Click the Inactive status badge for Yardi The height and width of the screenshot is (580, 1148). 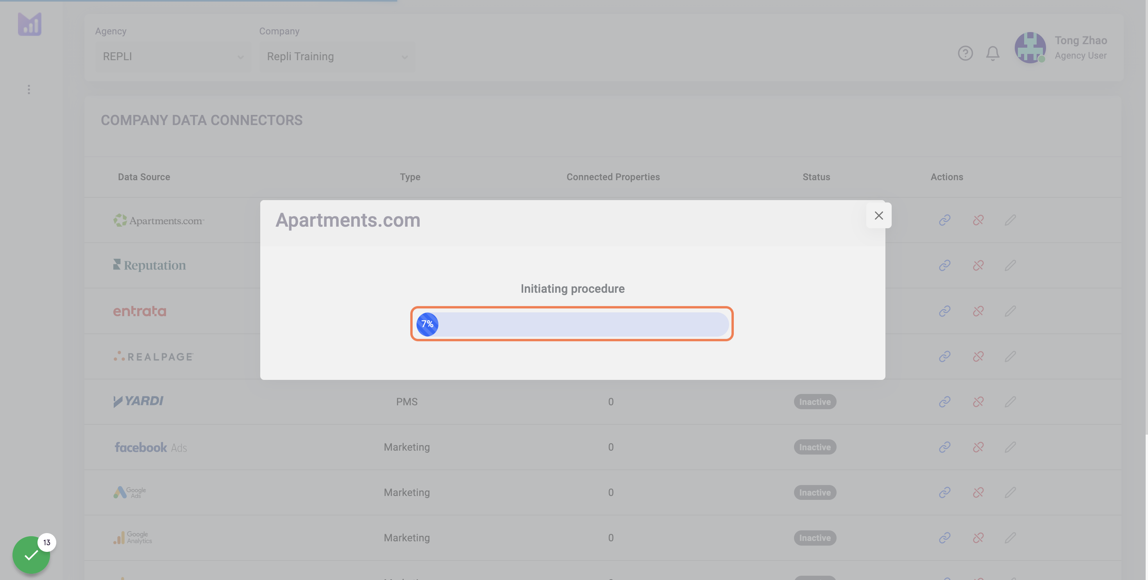815,402
